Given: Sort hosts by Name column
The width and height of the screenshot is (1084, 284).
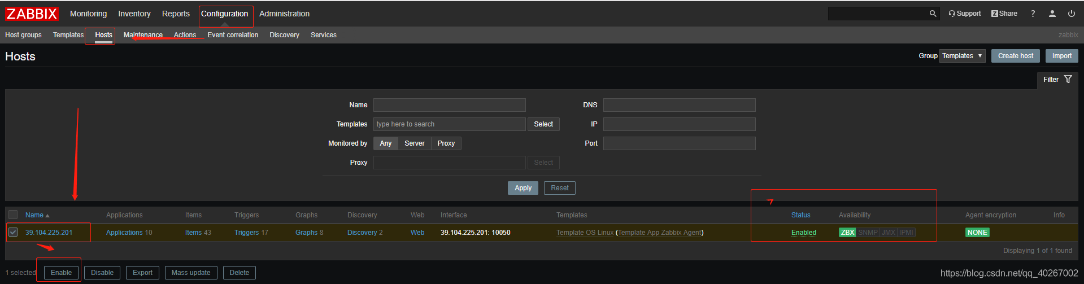Looking at the screenshot, I should [37, 215].
